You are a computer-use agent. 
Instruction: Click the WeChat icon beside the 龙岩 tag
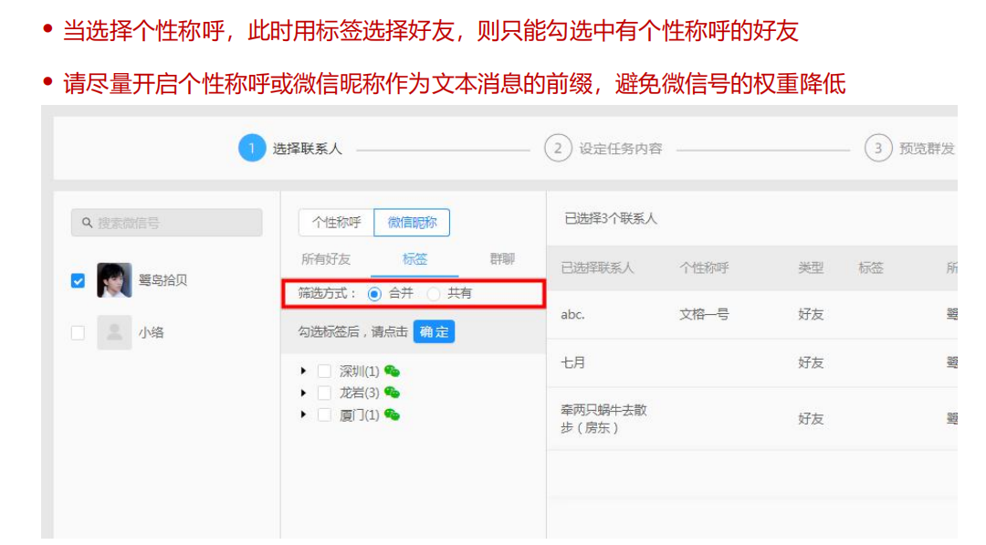(393, 393)
